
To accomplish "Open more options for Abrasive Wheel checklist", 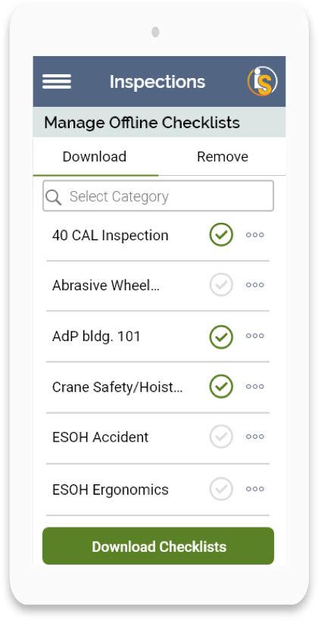I will pyautogui.click(x=255, y=285).
